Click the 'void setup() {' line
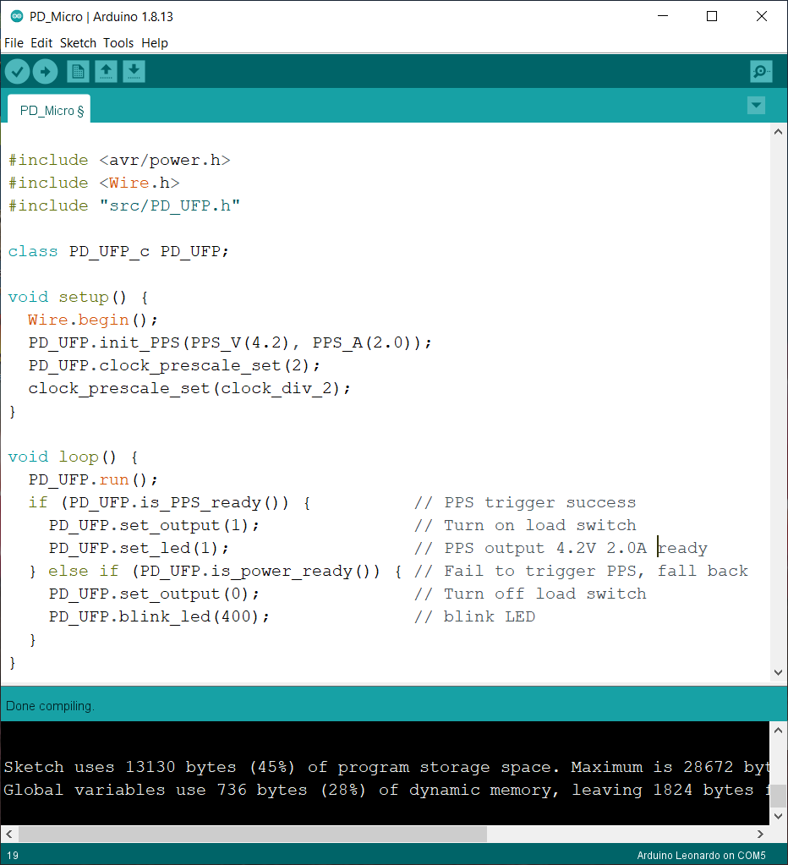Image resolution: width=788 pixels, height=865 pixels. pyautogui.click(x=78, y=297)
